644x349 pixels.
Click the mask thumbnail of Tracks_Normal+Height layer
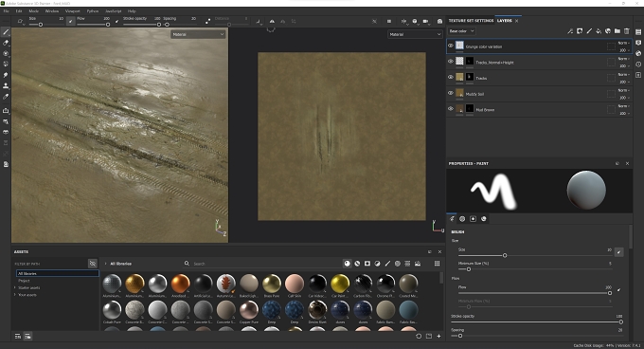tap(470, 62)
